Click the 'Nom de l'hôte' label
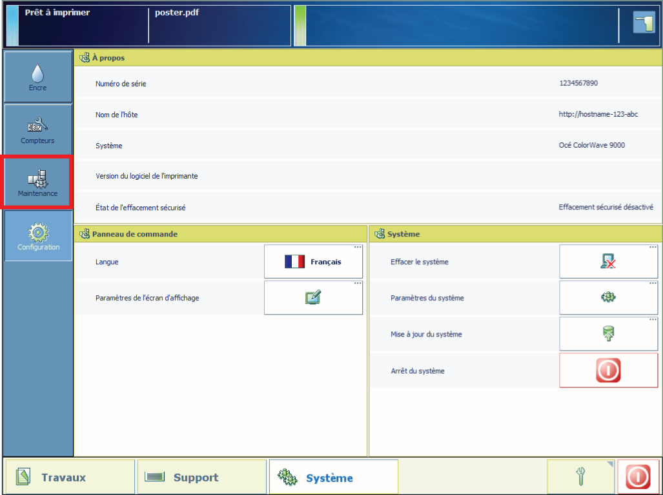Viewport: 663px width, 495px height. [117, 115]
